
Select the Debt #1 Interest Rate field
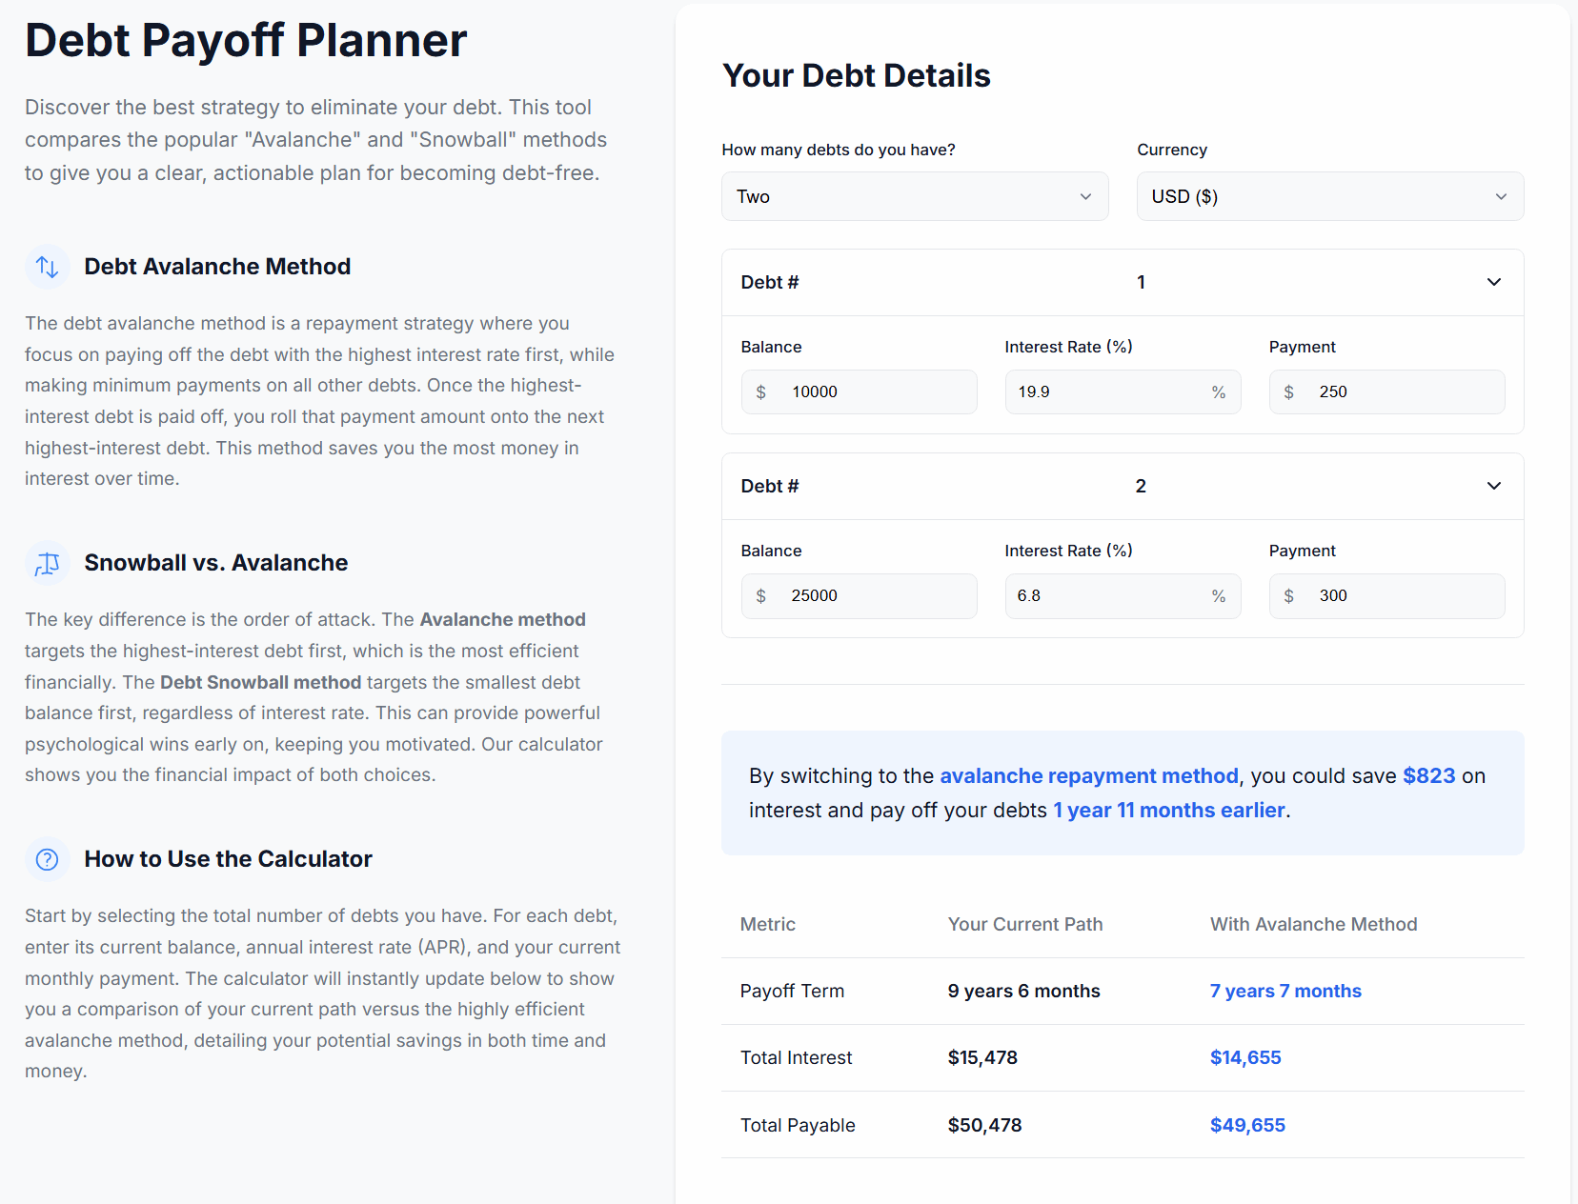point(1122,391)
